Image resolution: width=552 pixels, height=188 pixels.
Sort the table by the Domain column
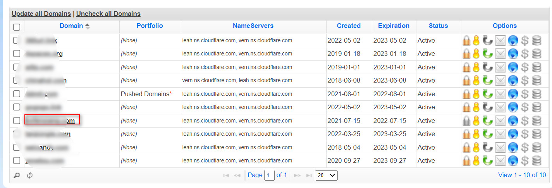click(71, 26)
